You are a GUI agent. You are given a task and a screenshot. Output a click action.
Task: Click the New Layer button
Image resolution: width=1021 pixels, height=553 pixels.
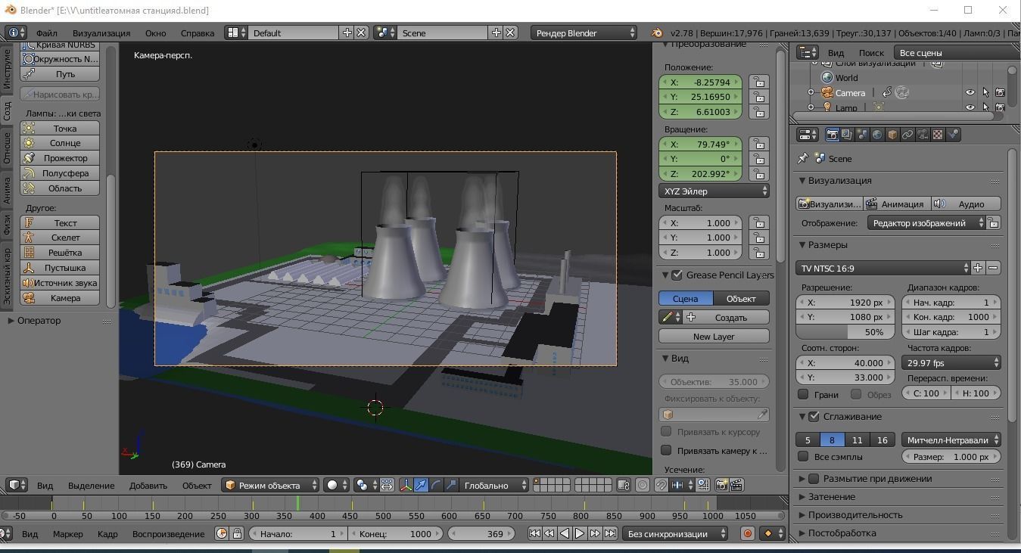(714, 337)
